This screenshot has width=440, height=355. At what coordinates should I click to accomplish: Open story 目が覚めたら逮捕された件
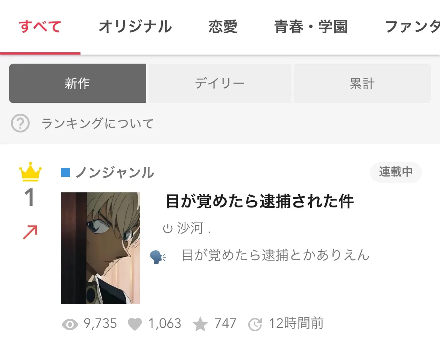click(260, 201)
